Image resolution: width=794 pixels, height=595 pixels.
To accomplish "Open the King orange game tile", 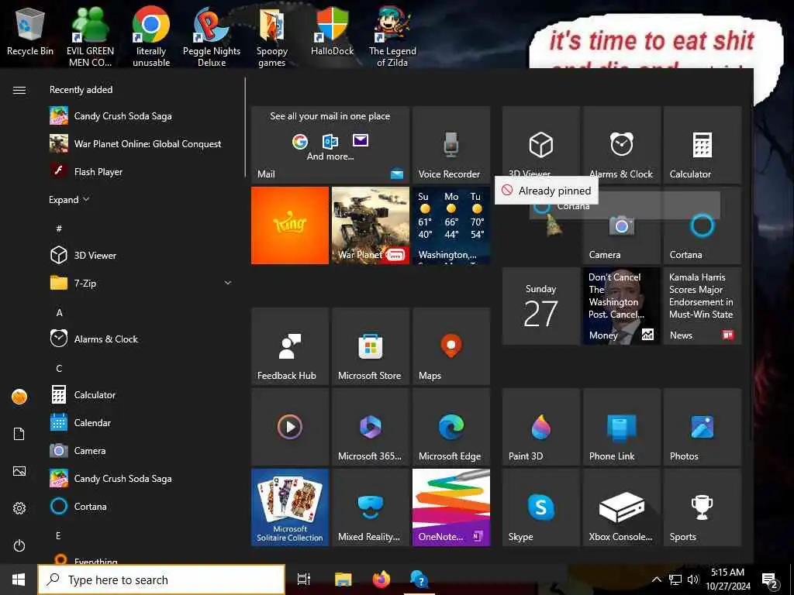I will [x=290, y=225].
